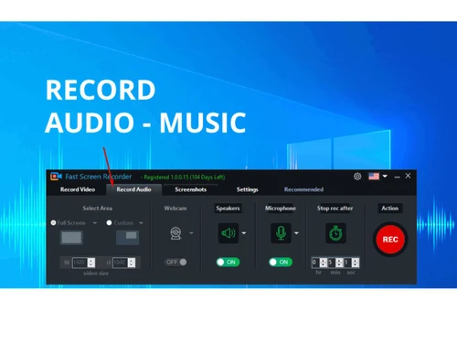This screenshot has height=343, width=457.
Task: Expand the Custom area dropdown arrow
Action: pos(141,223)
